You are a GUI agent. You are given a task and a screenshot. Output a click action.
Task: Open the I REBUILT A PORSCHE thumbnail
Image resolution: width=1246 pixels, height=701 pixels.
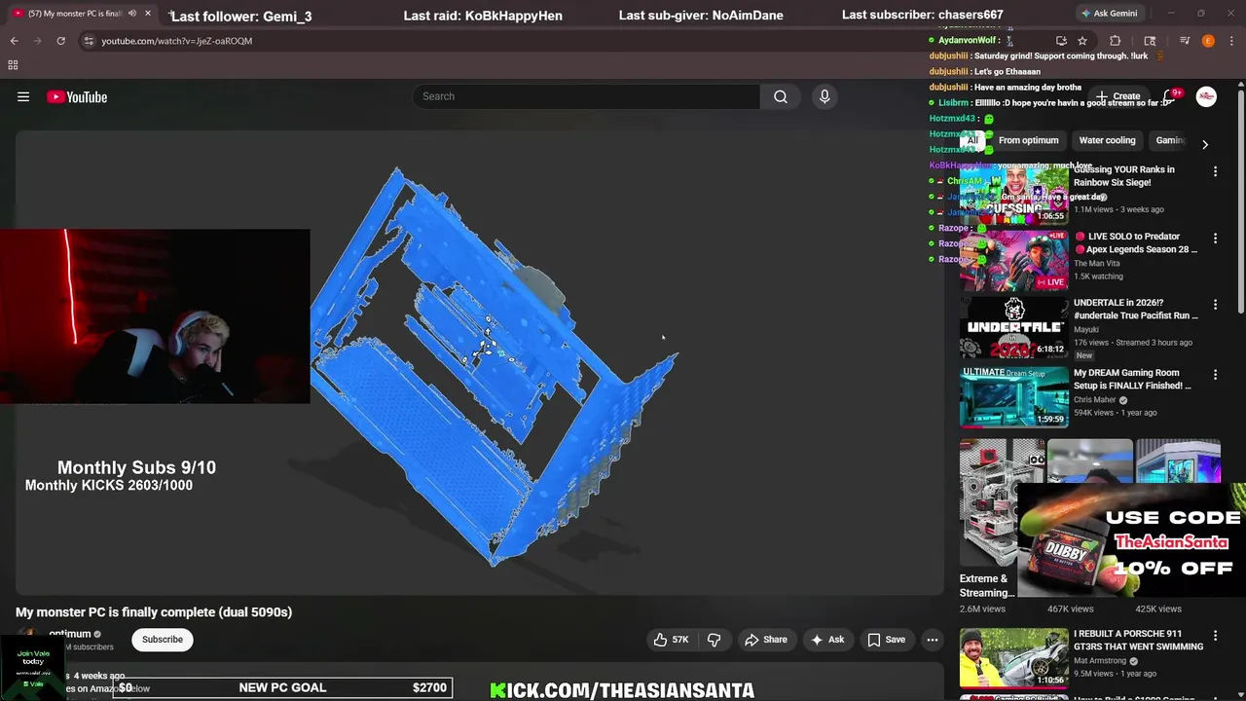point(1013,658)
